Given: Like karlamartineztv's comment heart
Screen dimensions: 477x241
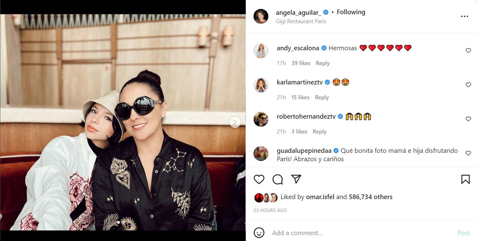Looking at the screenshot, I should pos(468,85).
